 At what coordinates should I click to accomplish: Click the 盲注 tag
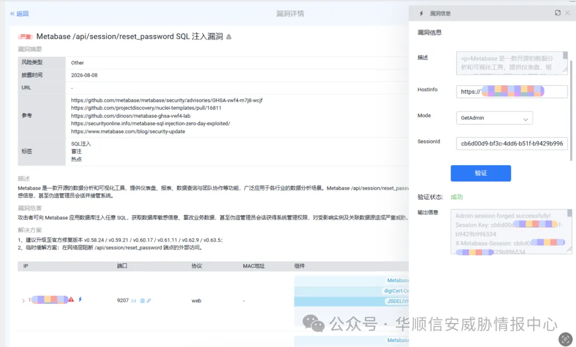click(x=76, y=151)
